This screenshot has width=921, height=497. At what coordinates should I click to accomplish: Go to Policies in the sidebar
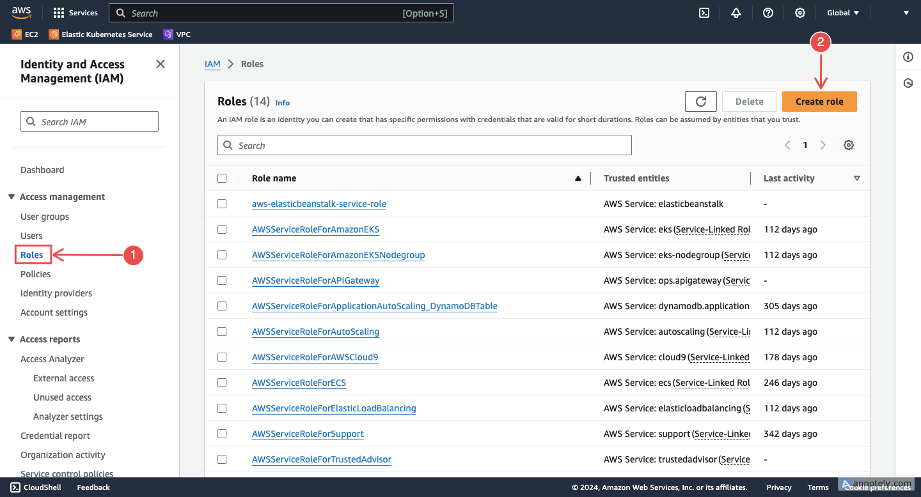coord(36,274)
